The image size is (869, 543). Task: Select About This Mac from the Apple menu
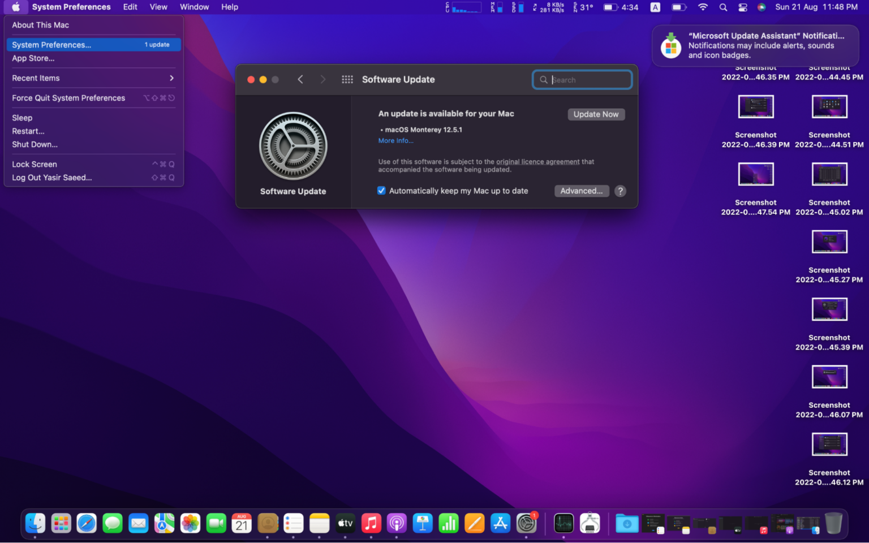(40, 25)
